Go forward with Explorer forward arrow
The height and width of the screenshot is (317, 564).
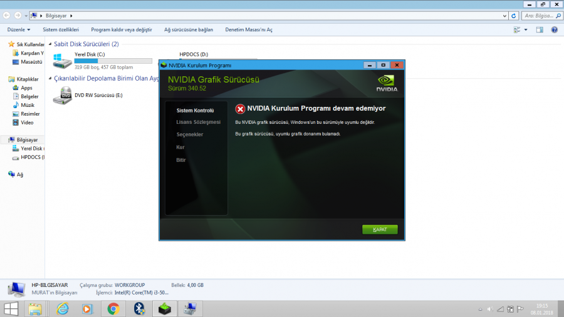[18, 16]
